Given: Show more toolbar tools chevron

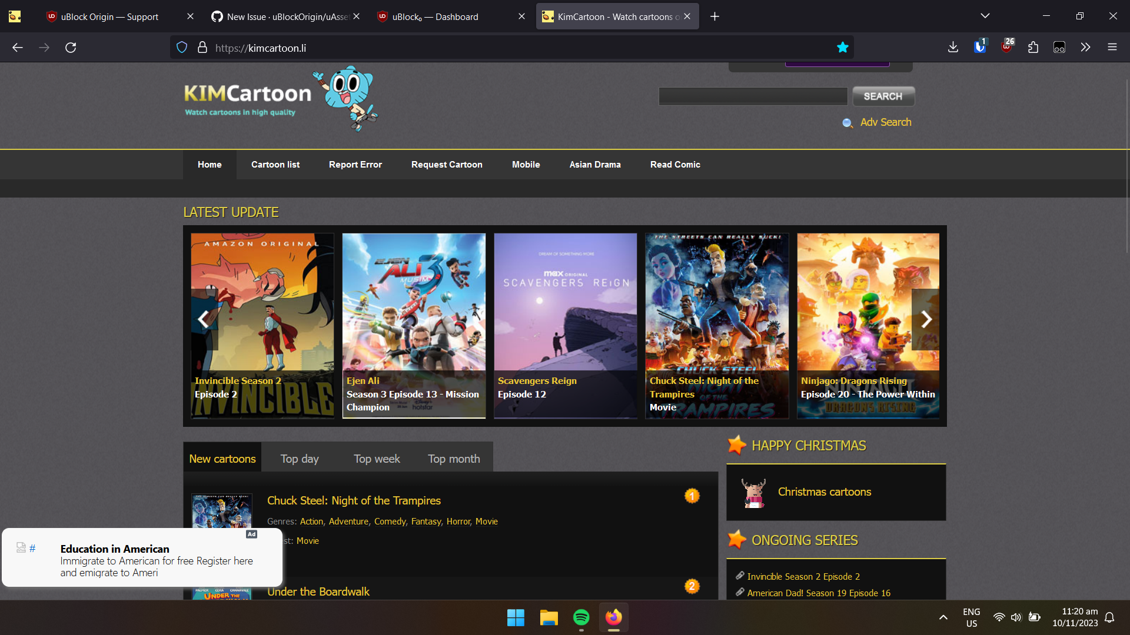Looking at the screenshot, I should tap(1085, 48).
